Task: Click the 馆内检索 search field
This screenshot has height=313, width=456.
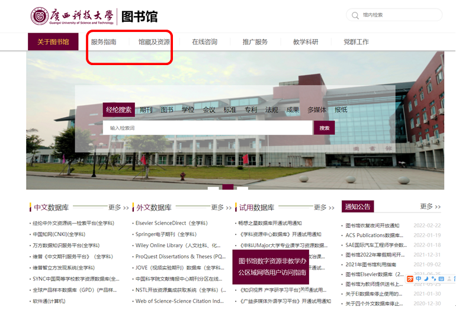Action: (394, 15)
